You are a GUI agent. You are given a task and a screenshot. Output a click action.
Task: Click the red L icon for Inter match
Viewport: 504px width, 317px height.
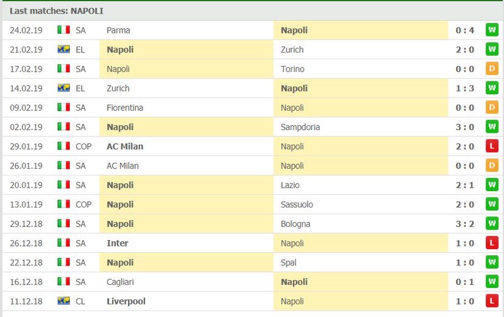[491, 243]
